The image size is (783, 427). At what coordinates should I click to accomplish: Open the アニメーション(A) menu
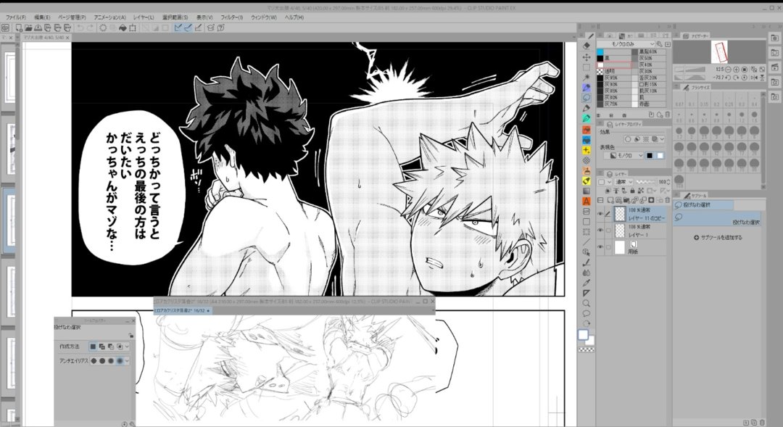(x=110, y=17)
